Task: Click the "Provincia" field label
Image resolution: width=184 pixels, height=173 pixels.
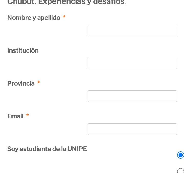Action: (x=21, y=83)
